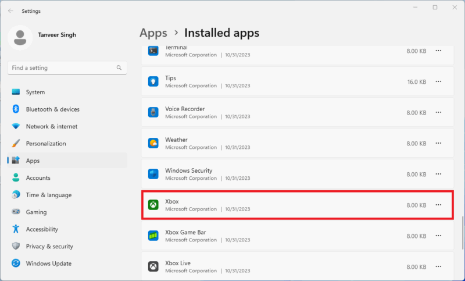Click the Apps breadcrumb link
Screen dimensions: 465x281
(153, 33)
